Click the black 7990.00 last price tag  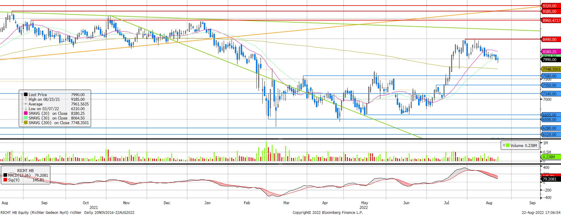(549, 60)
